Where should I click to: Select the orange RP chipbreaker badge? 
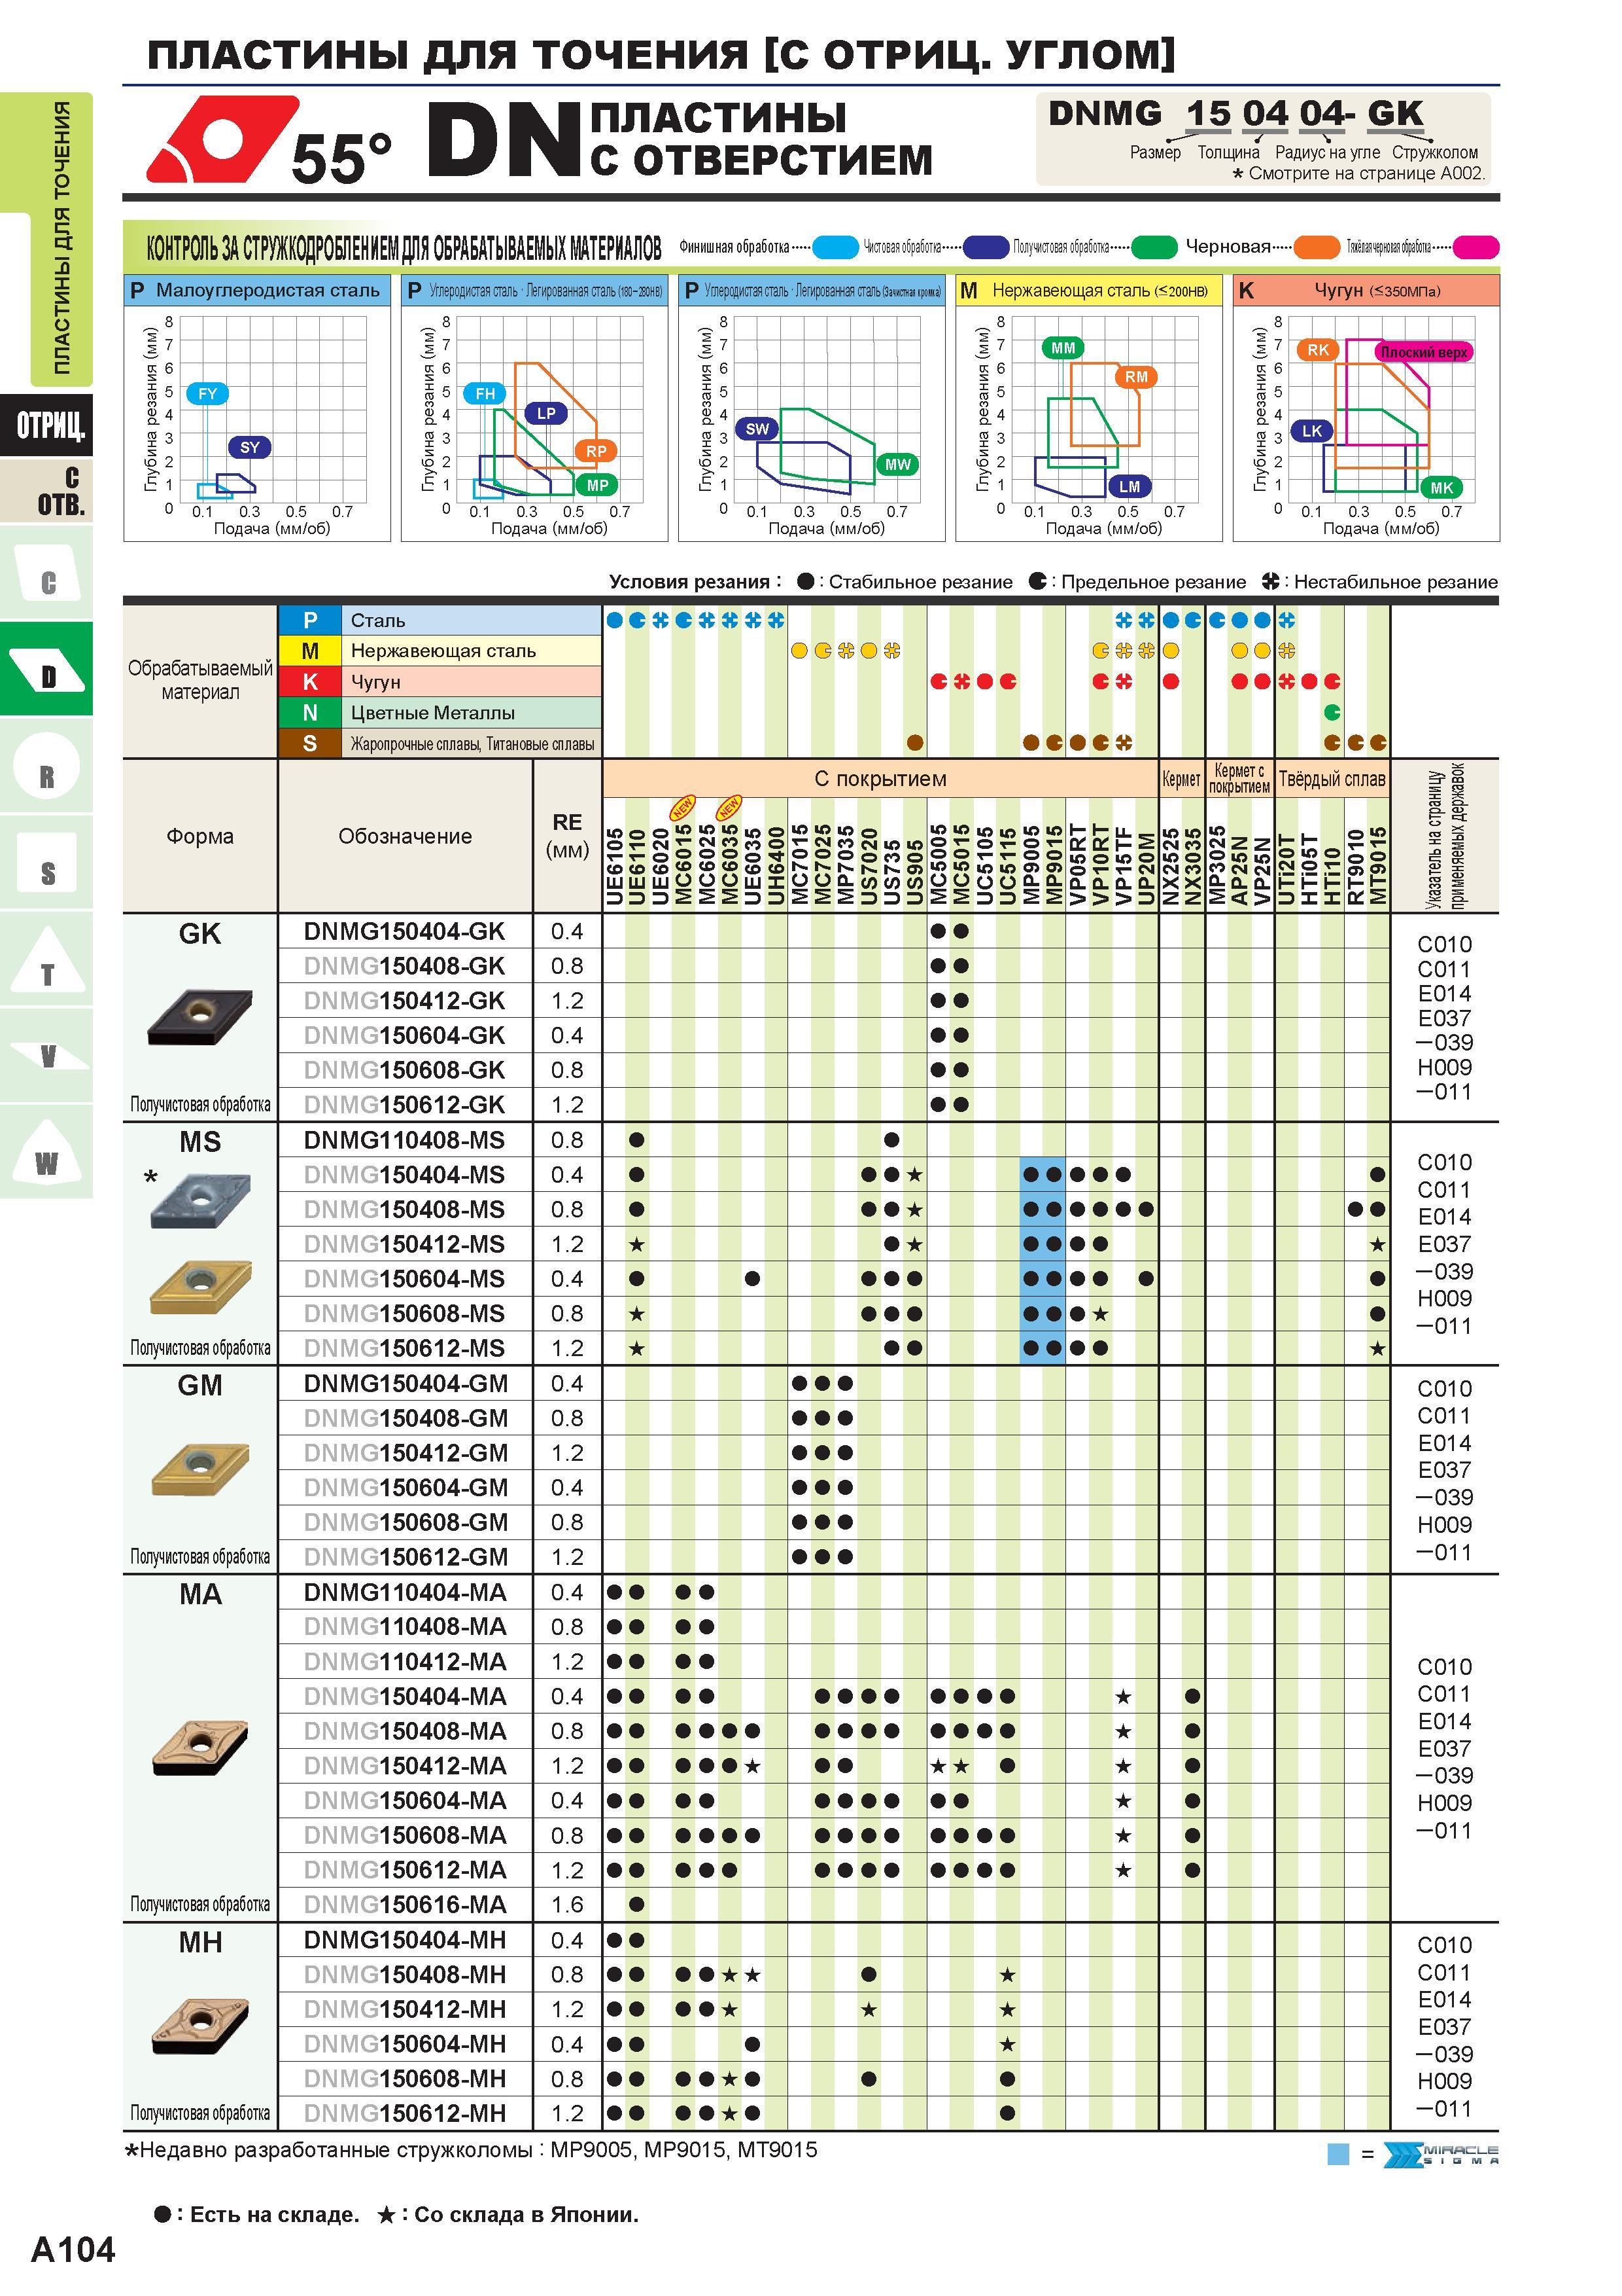point(596,451)
